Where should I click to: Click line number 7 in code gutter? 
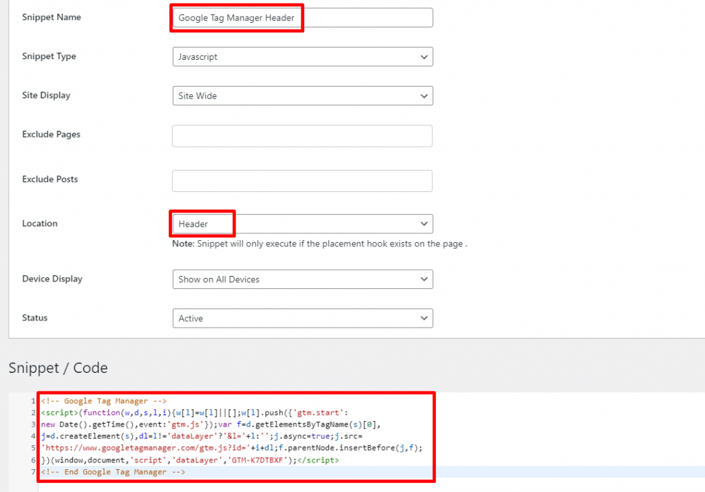click(x=33, y=472)
